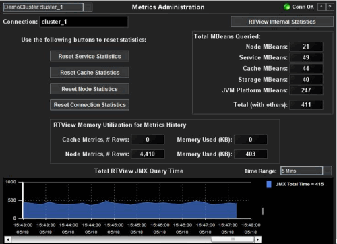The image size is (337, 244).
Task: Click the small vertical gray handle beside chart
Action: [263, 211]
